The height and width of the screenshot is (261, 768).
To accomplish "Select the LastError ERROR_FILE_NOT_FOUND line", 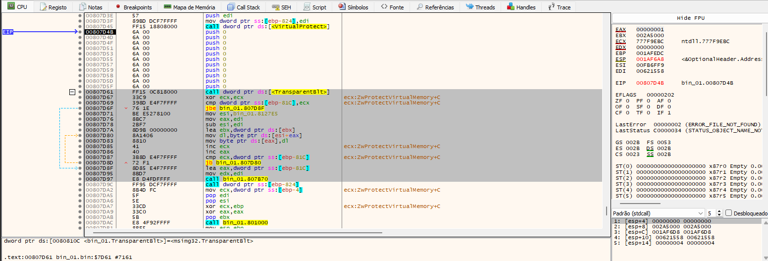I will [688, 124].
